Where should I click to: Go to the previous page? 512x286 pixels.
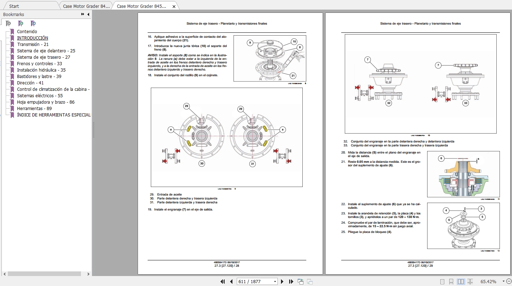(231, 281)
